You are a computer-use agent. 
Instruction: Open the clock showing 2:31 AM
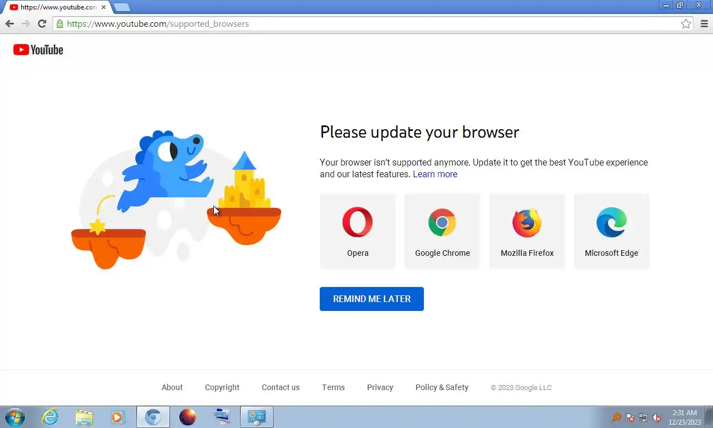[684, 417]
